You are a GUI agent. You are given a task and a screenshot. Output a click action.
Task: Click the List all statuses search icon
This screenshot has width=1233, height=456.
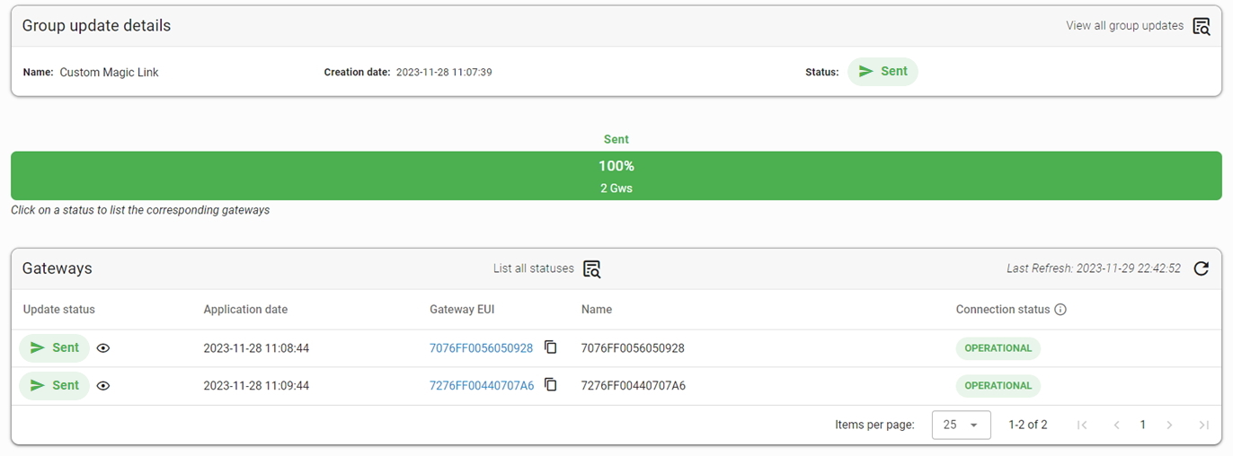coord(591,268)
